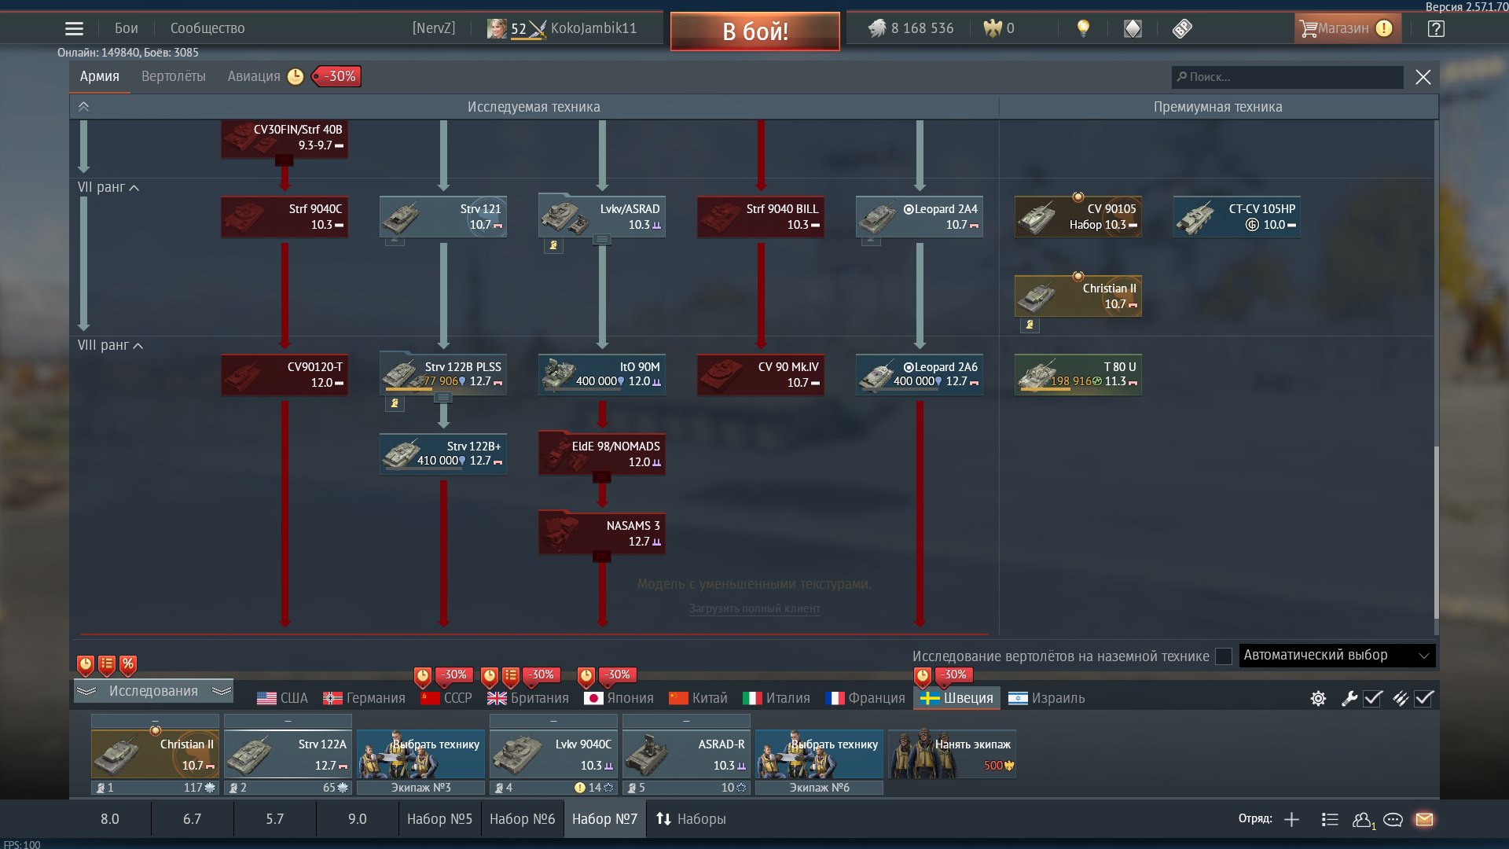Expand the Lvkv/ASRAD vehicle group
This screenshot has width=1509, height=849.
(602, 240)
